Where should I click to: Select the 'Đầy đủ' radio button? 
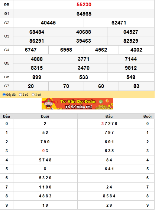(4, 95)
